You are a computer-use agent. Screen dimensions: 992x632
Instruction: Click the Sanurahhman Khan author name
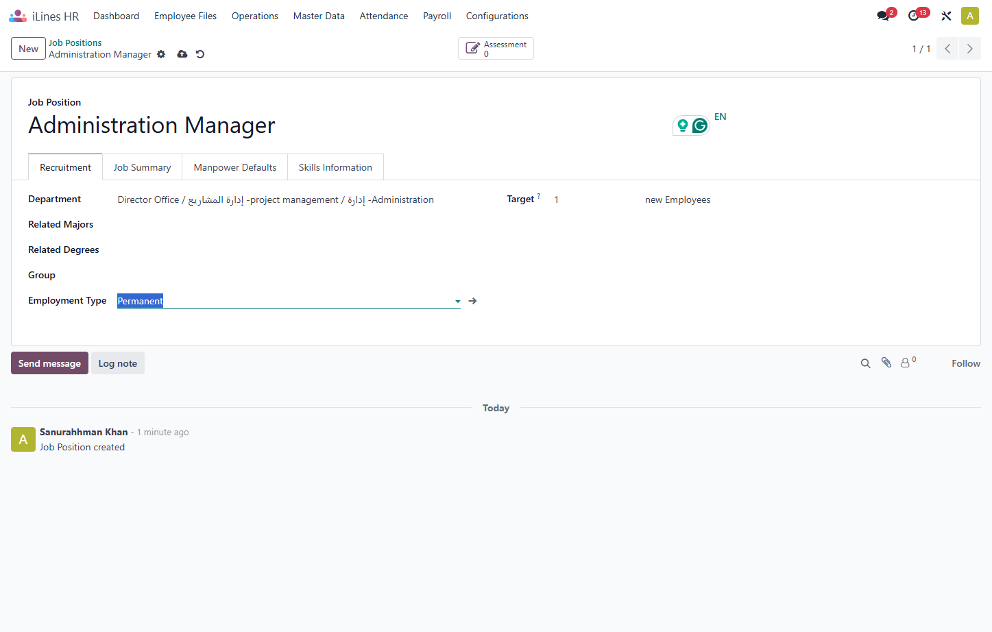pos(84,432)
